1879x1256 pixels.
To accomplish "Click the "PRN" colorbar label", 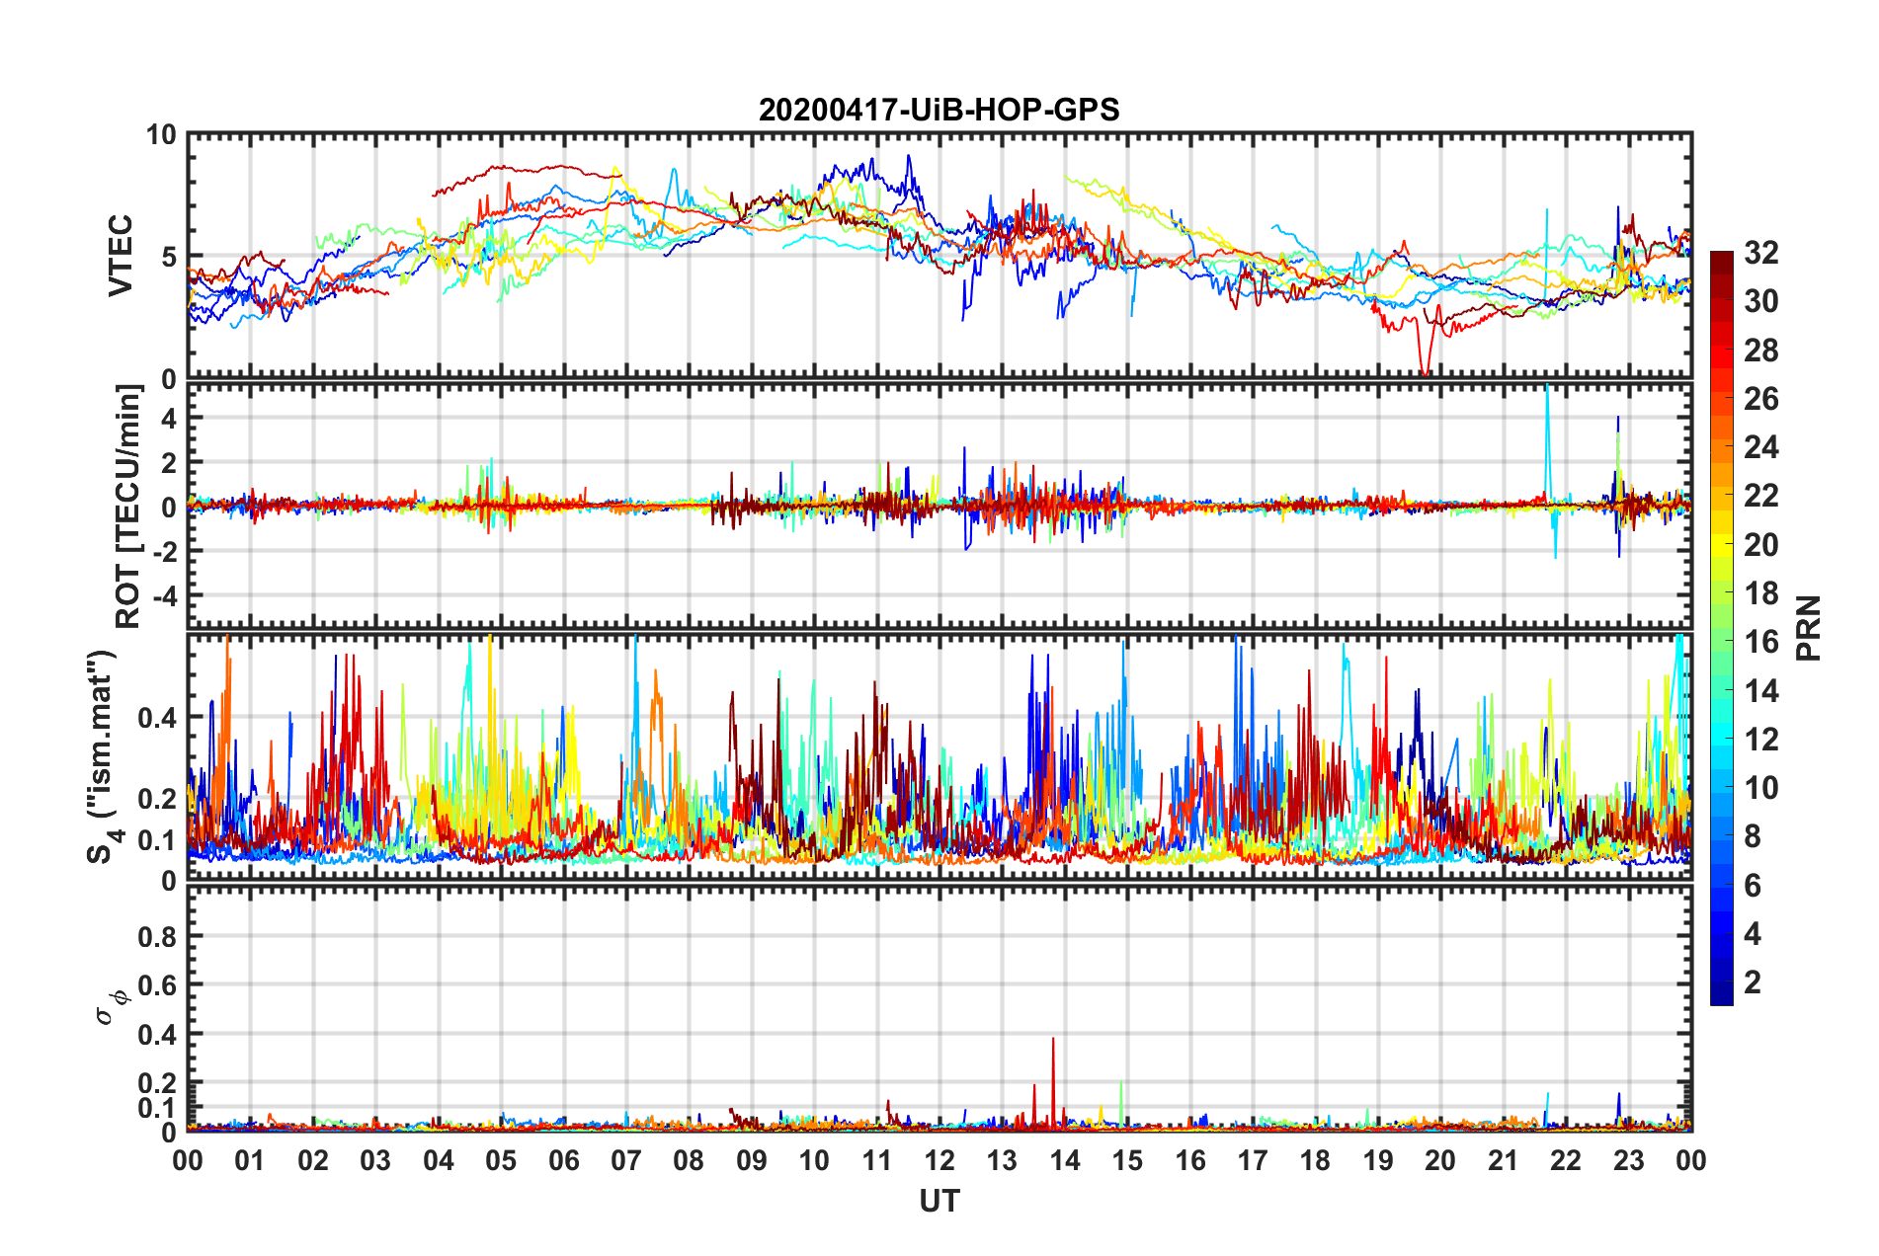I will coord(1809,628).
